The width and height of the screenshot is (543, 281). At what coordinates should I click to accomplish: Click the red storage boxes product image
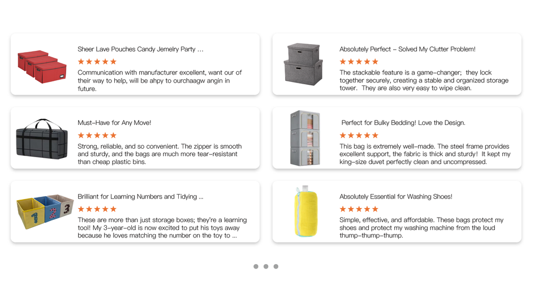click(x=42, y=65)
